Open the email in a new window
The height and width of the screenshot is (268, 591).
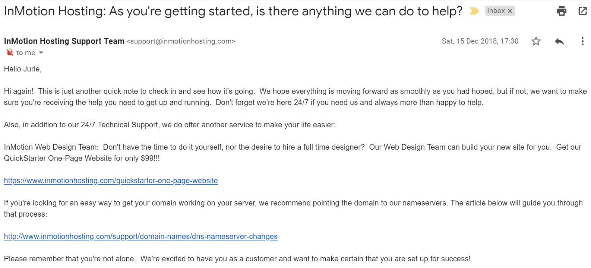click(x=582, y=11)
